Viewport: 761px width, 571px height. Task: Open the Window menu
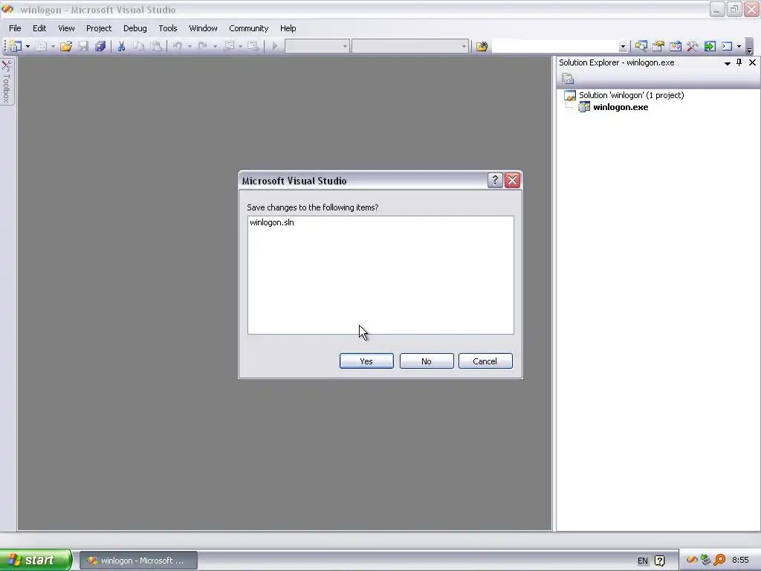[203, 28]
